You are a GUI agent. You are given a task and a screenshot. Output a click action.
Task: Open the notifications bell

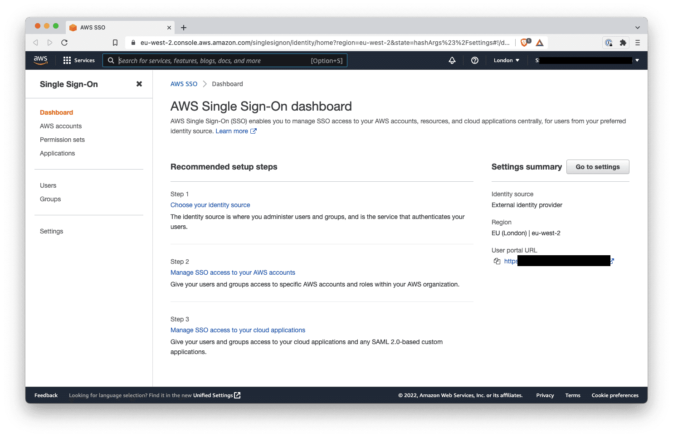tap(452, 60)
